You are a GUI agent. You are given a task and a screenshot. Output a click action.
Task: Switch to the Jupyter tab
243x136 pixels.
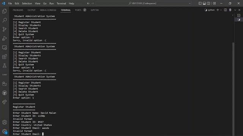[95, 10]
